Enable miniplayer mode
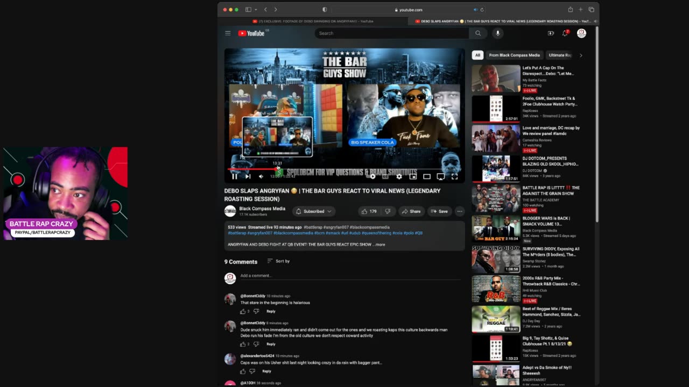The image size is (689, 387). click(413, 176)
